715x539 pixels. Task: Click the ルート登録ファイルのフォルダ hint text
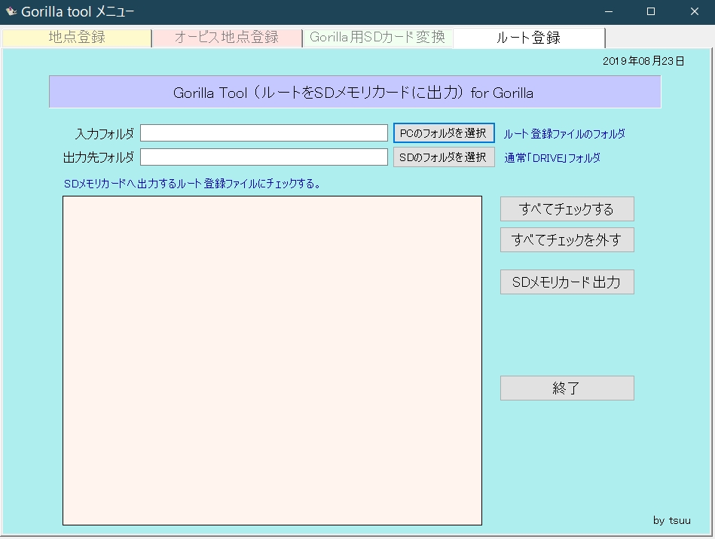click(x=564, y=134)
